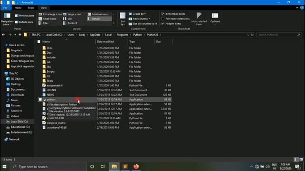Click the search magnifier icon
Screen dimensions: 305x171
[x=299, y=35]
